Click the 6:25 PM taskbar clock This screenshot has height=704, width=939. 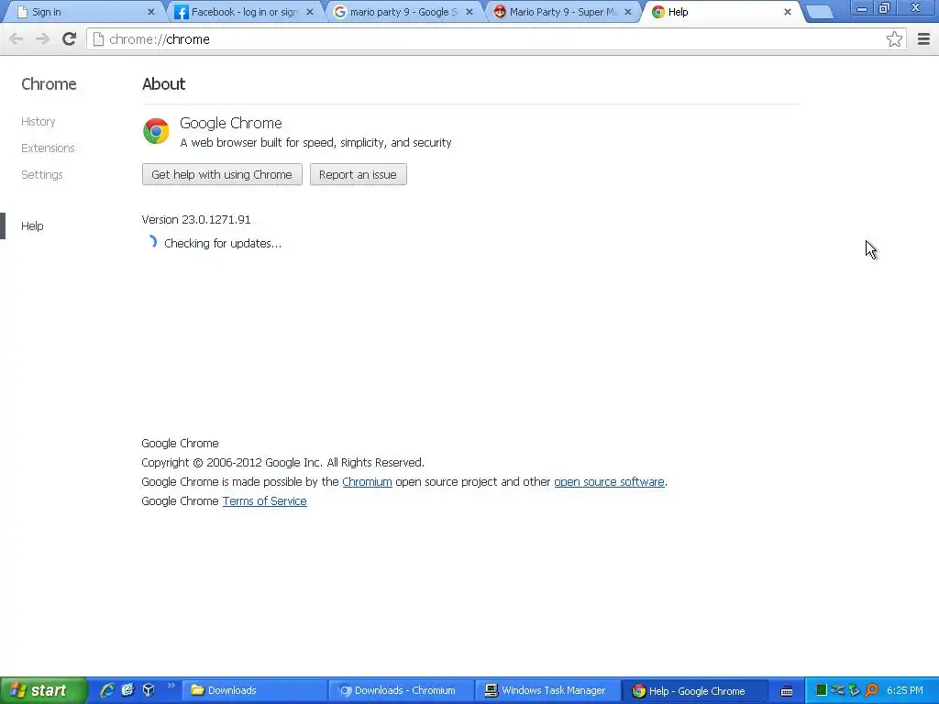(x=905, y=691)
